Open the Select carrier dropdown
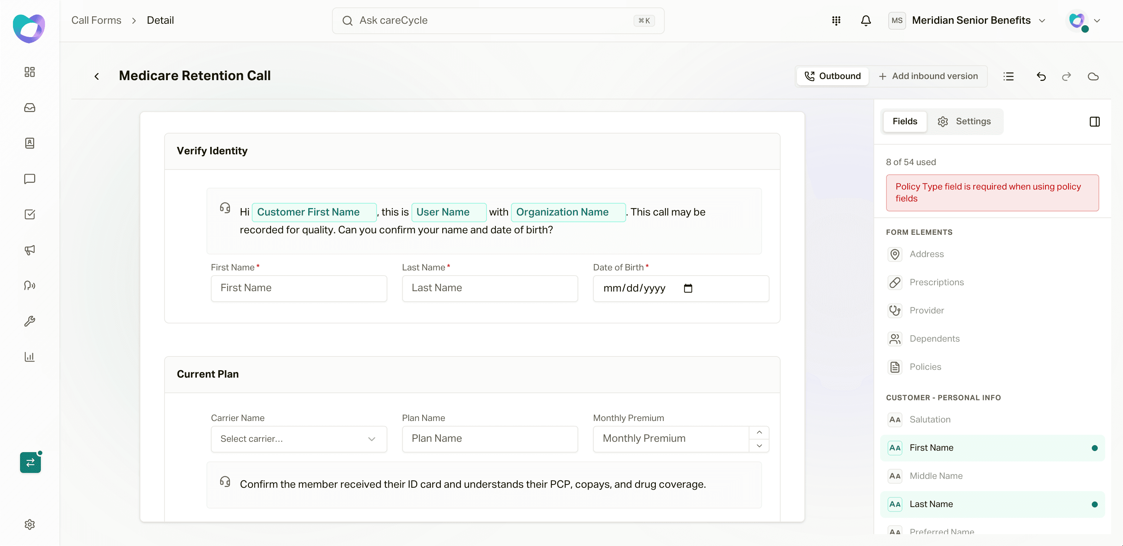The width and height of the screenshot is (1123, 546). (299, 439)
